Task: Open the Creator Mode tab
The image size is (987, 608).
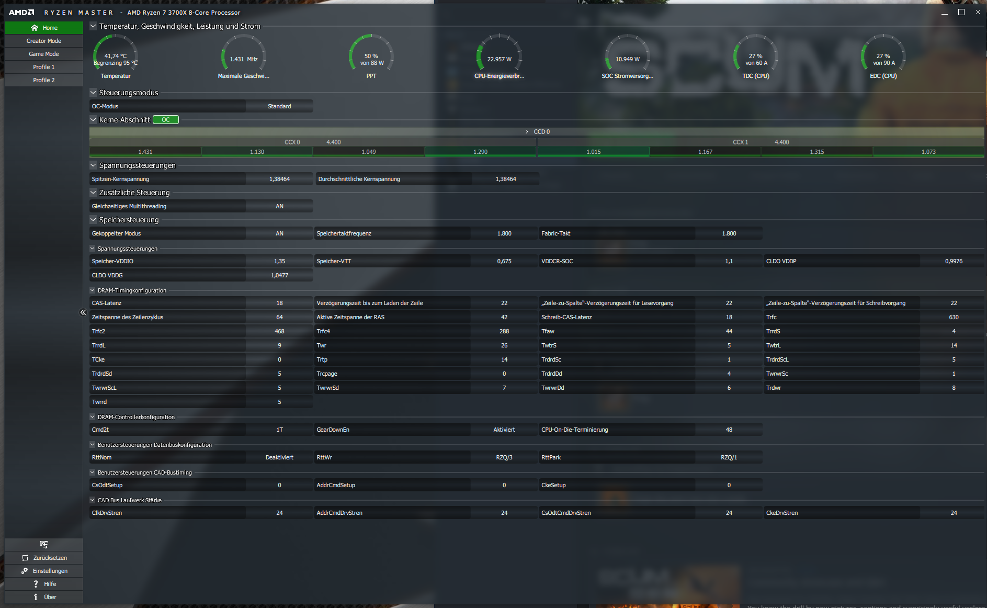Action: (44, 41)
